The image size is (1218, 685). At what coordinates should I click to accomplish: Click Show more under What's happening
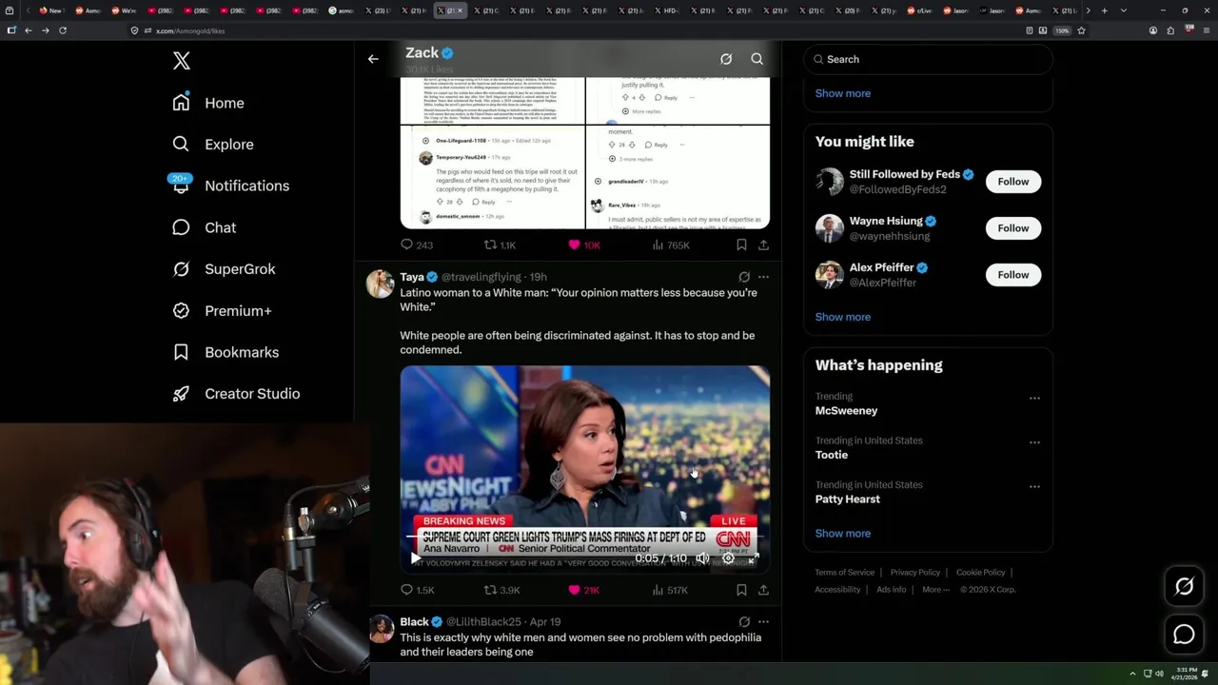click(x=843, y=534)
